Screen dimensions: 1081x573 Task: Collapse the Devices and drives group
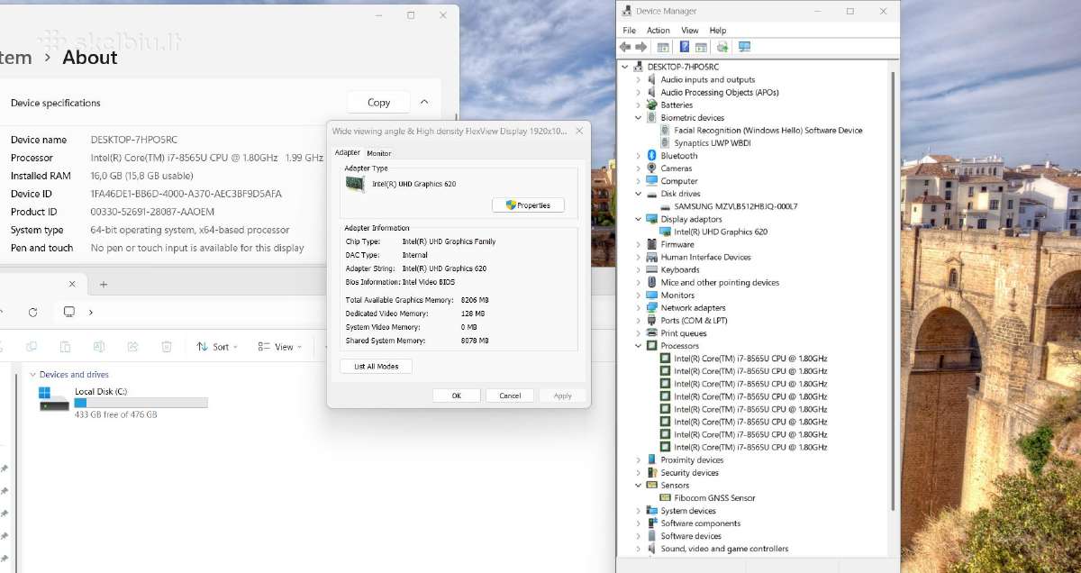[33, 375]
